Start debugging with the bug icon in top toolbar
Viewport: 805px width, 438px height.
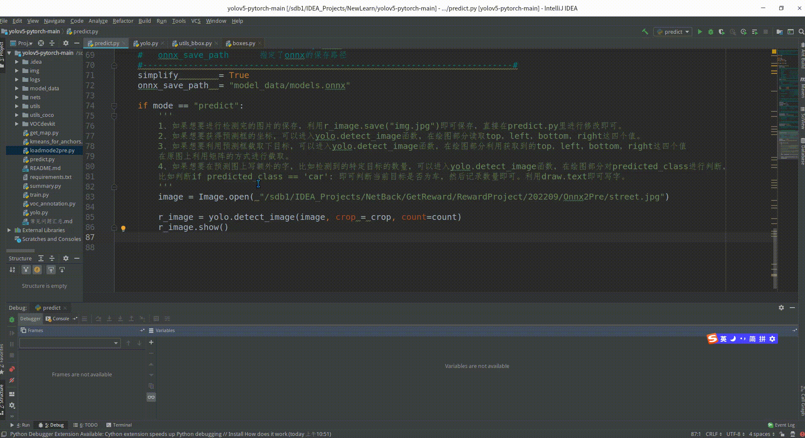click(711, 32)
